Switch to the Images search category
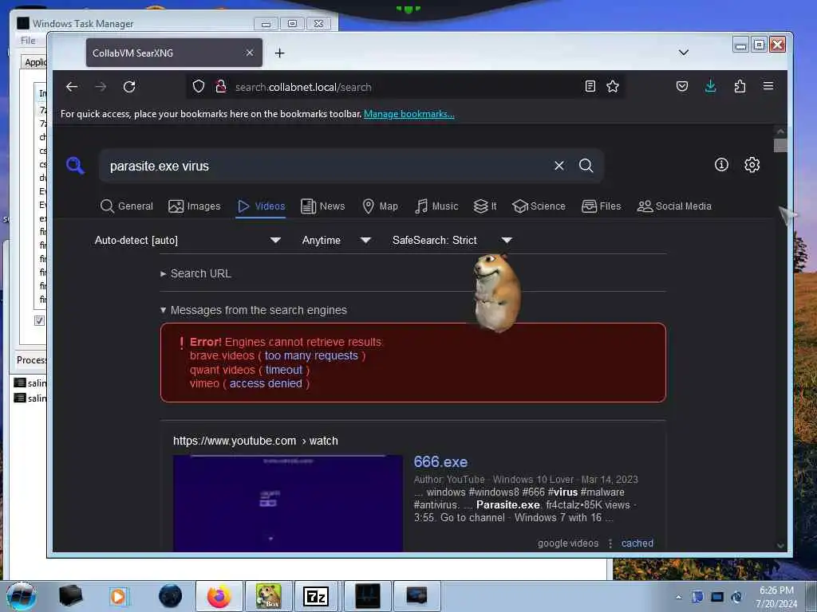 point(195,206)
